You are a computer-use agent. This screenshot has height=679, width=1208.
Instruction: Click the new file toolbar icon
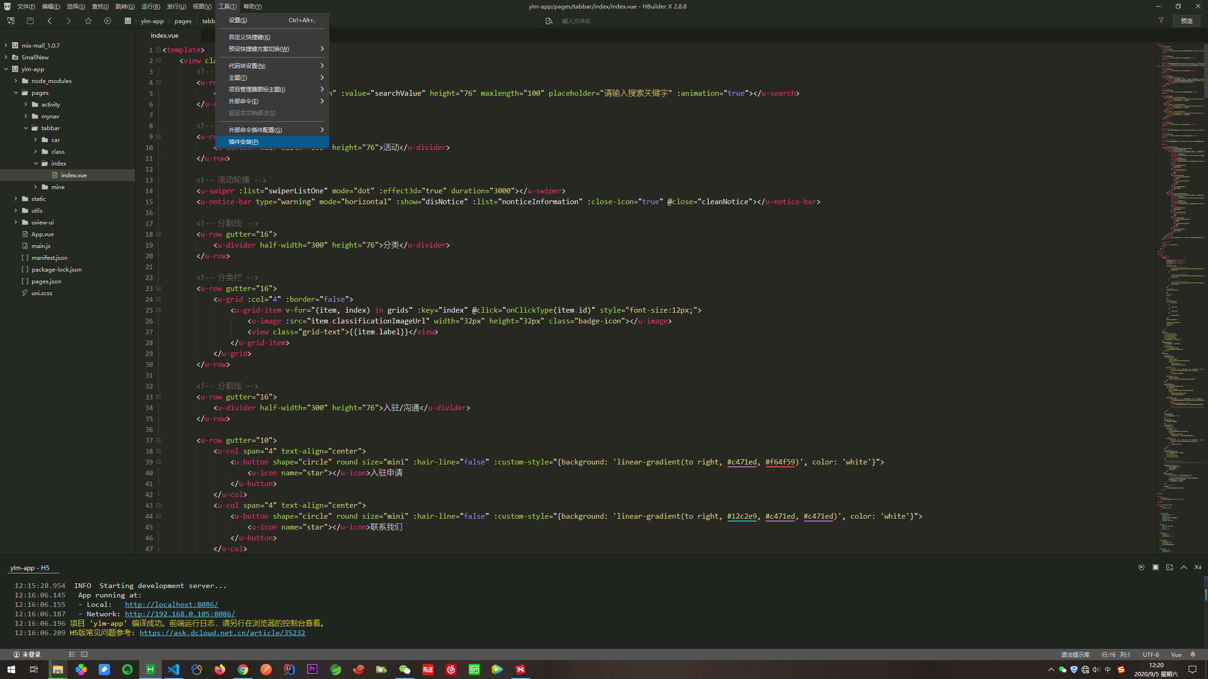10,21
